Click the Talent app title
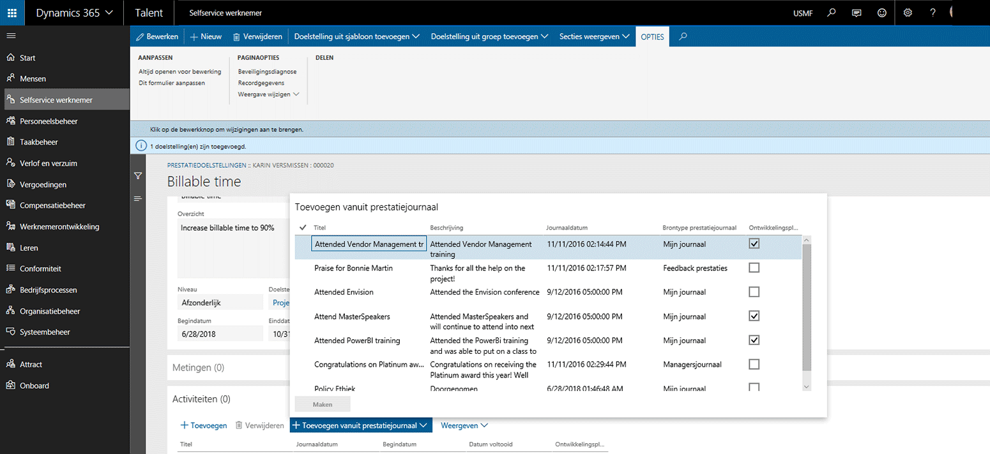The height and width of the screenshot is (454, 990). click(x=149, y=13)
